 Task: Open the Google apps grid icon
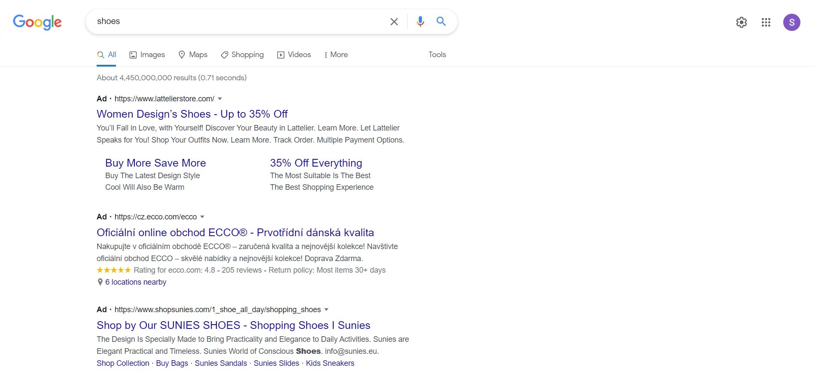tap(766, 22)
